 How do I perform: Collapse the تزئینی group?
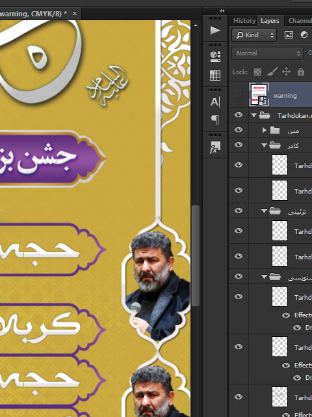click(x=264, y=211)
